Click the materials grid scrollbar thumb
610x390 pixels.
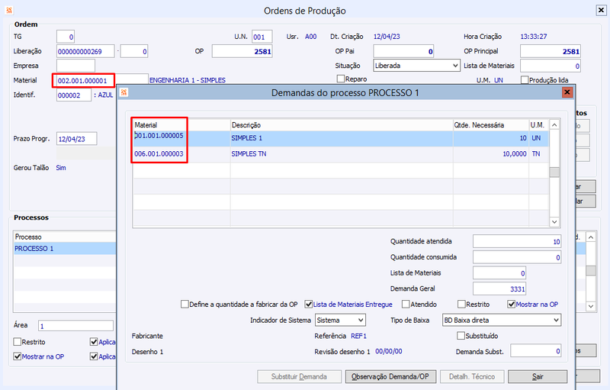[x=554, y=172]
